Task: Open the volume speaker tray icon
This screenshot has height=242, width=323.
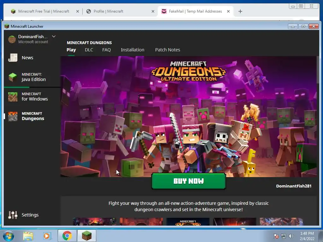Action: (x=291, y=236)
